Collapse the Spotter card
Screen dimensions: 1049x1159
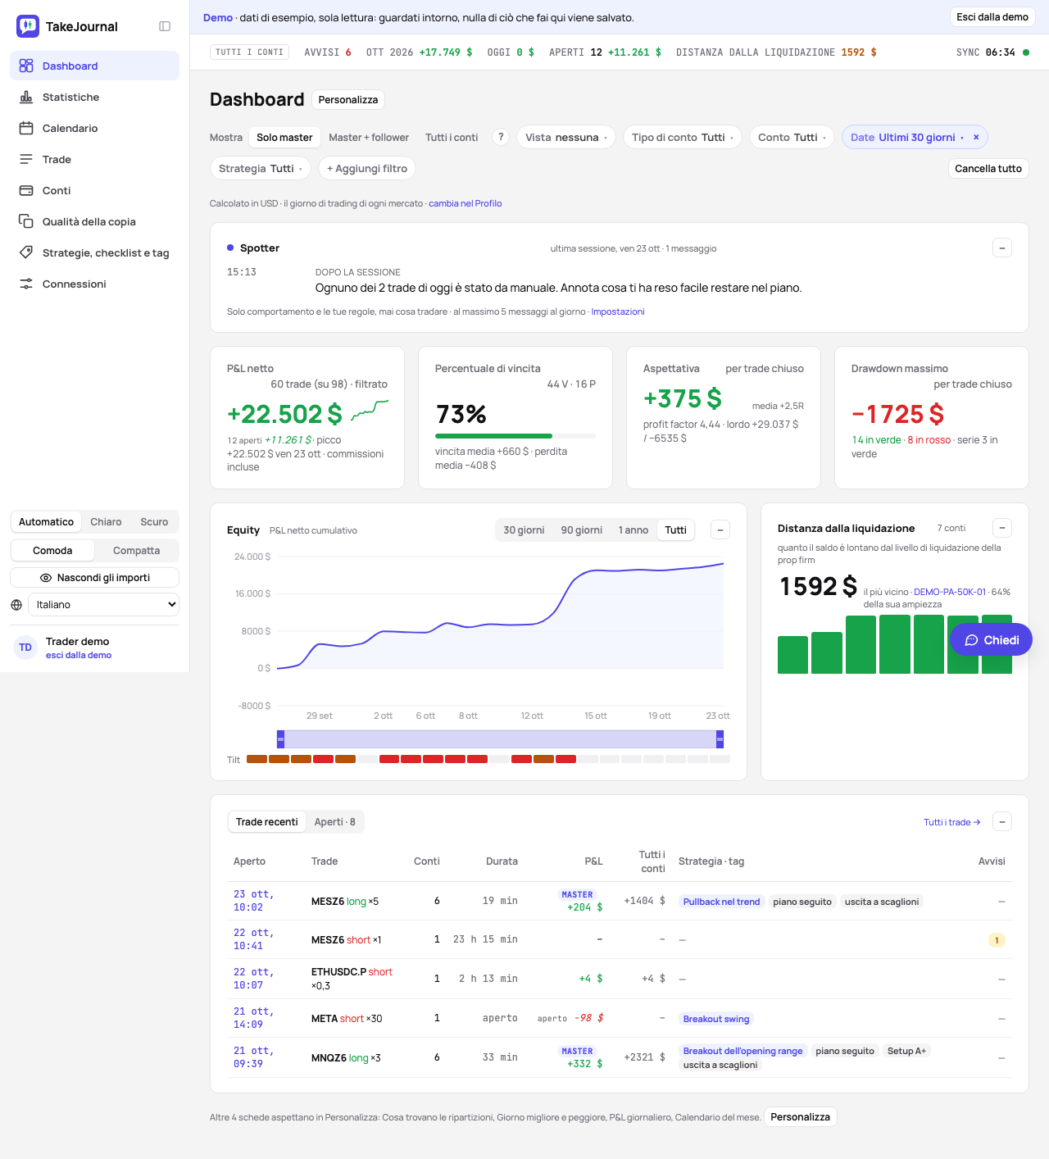pos(1002,248)
